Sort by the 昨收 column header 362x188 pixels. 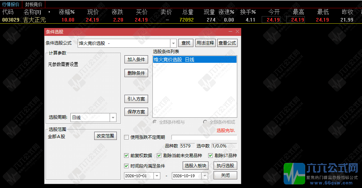click(x=348, y=12)
